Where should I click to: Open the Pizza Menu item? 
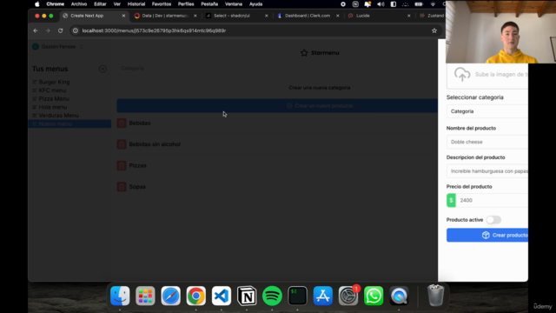coord(54,98)
